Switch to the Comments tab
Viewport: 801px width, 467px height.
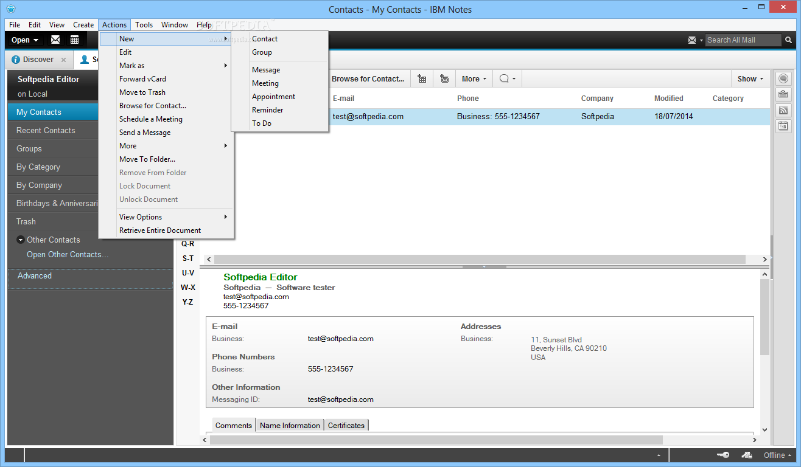click(x=234, y=426)
